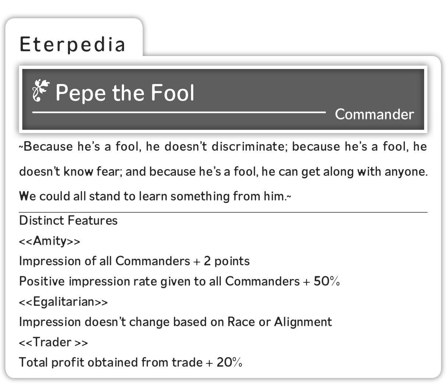This screenshot has width=448, height=384.
Task: Open the Eterpedia tab
Action: point(73,44)
